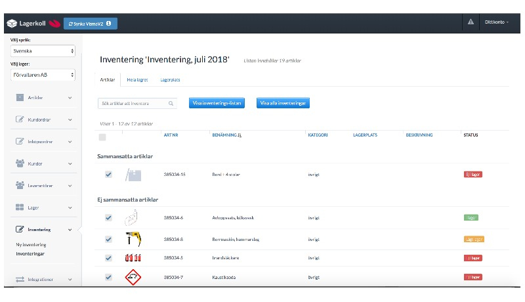Uncheck the checkbox for article 385034-7
This screenshot has width=525, height=302.
point(108,277)
